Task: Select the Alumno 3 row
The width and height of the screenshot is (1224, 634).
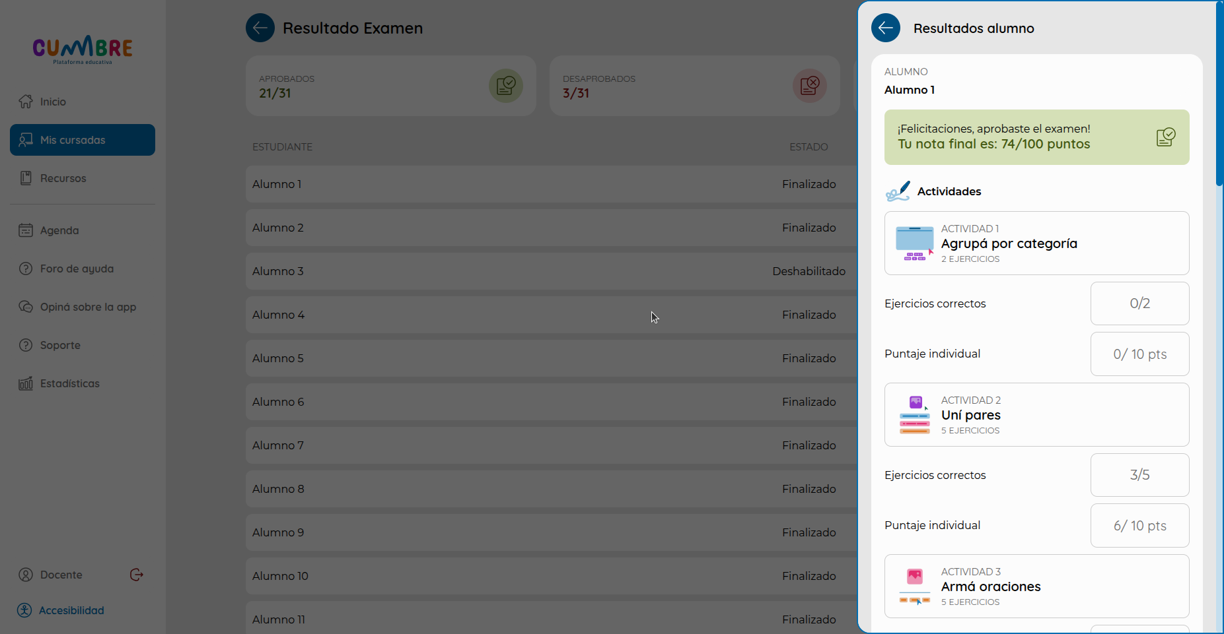Action: tap(552, 271)
